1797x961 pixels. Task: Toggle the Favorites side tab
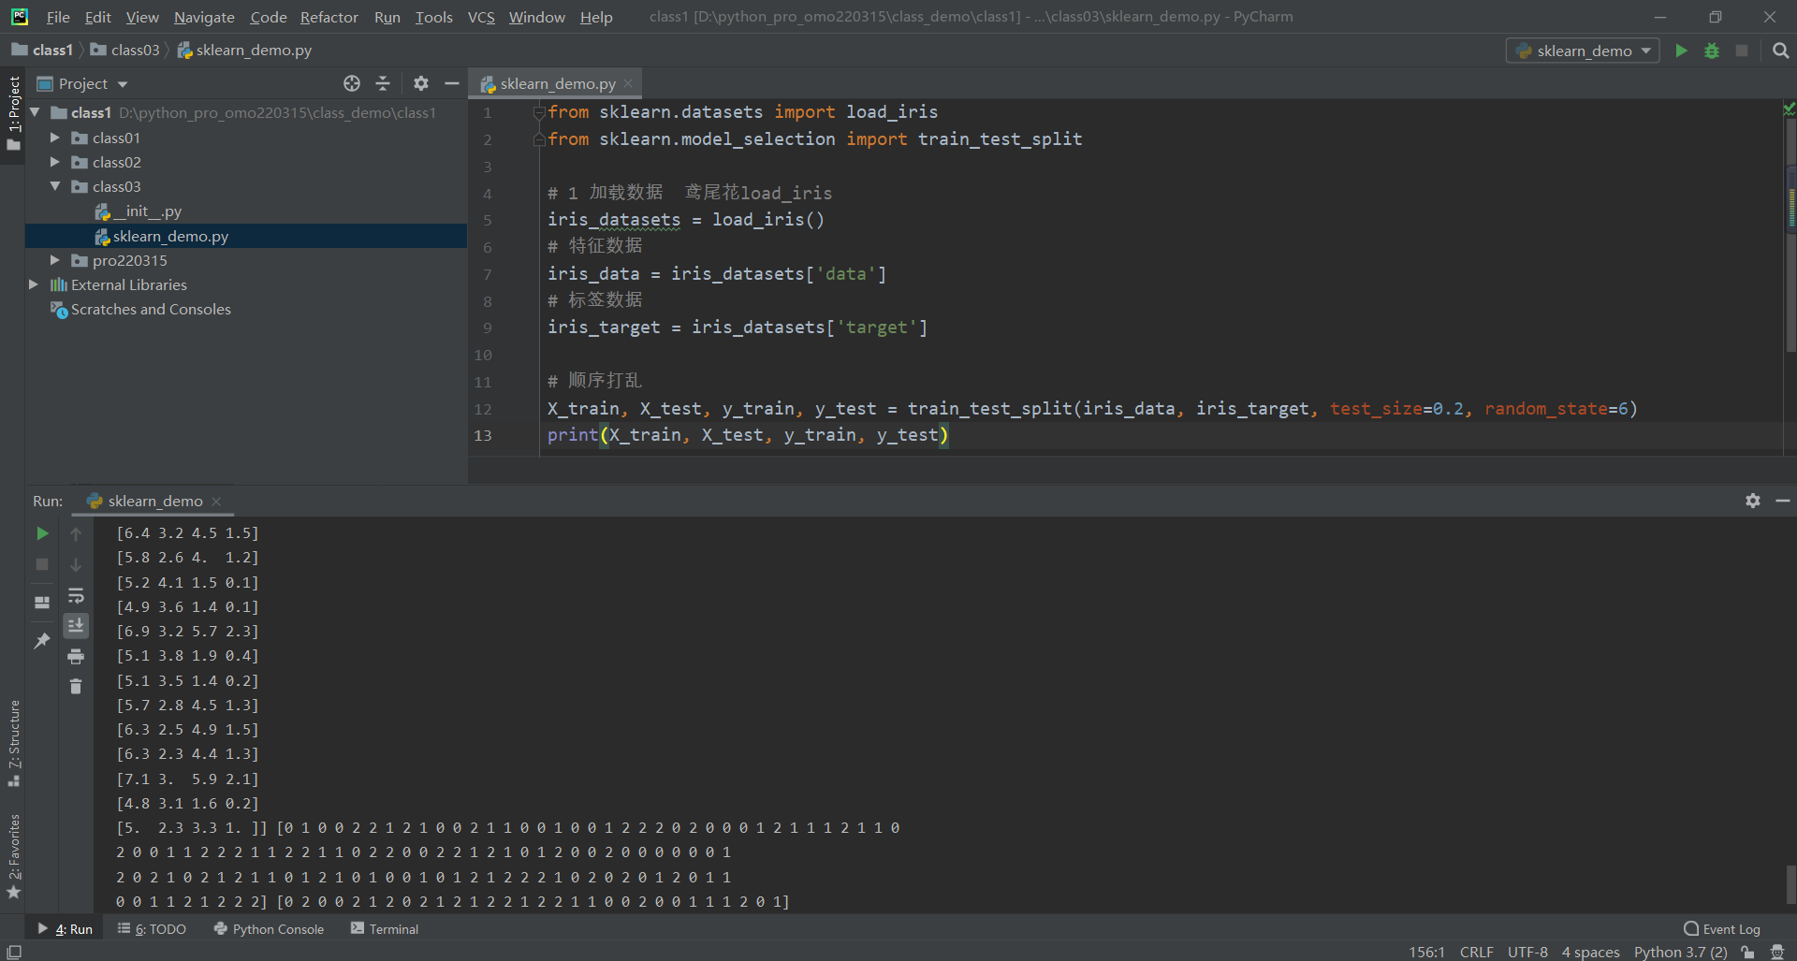pos(13,855)
